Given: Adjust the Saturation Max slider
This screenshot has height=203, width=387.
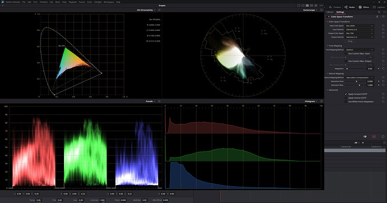Looking at the screenshot, I should [355, 85].
